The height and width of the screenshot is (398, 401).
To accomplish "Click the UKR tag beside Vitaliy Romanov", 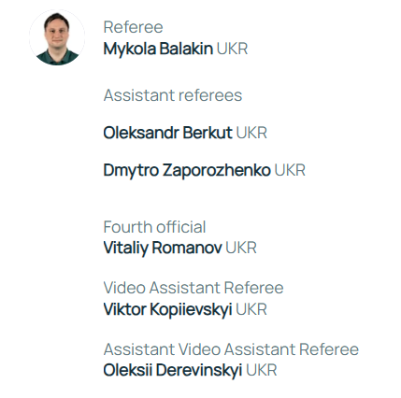I will 241,248.
